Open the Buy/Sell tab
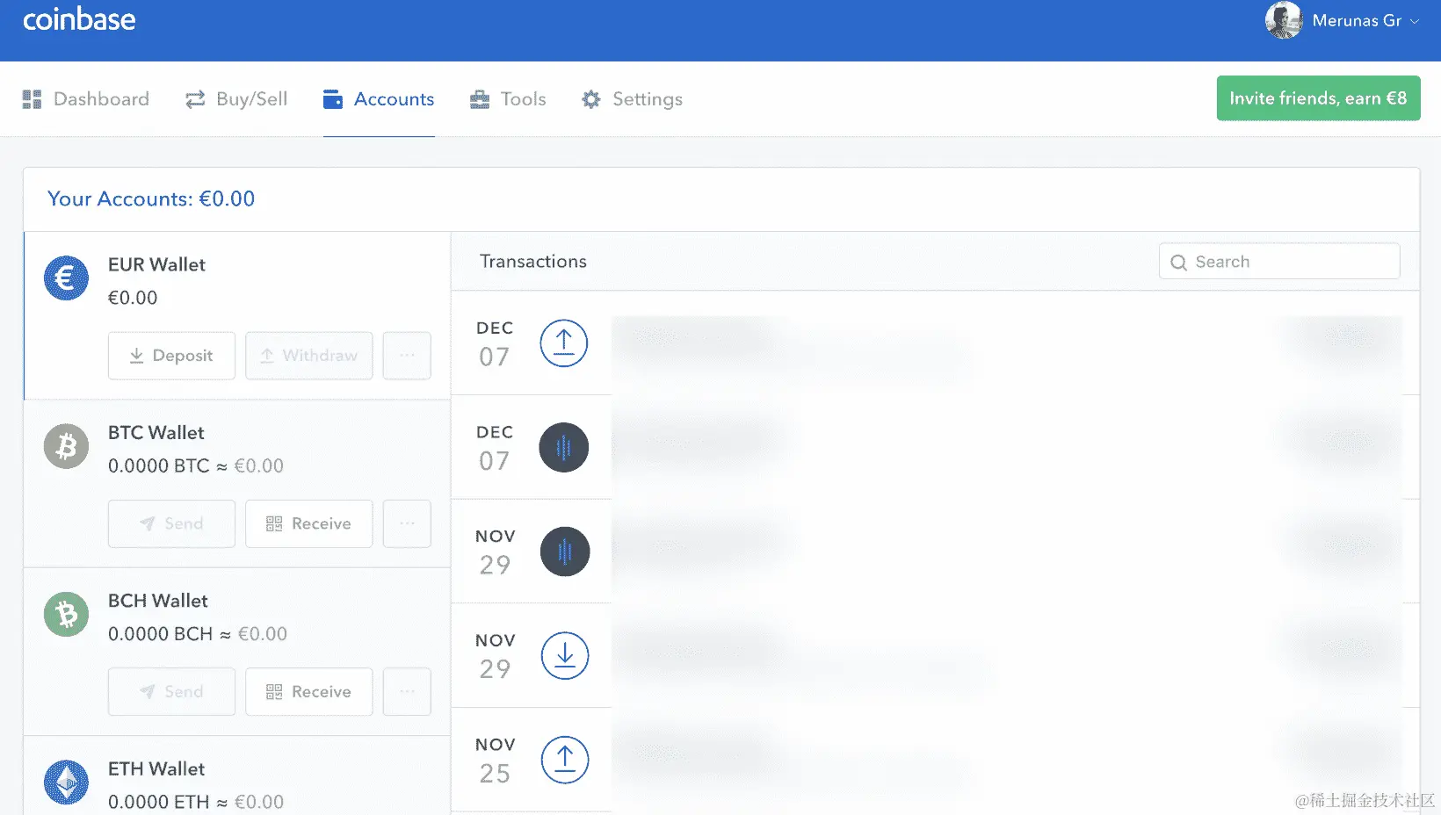Screen dimensions: 1441x815 click(x=236, y=99)
